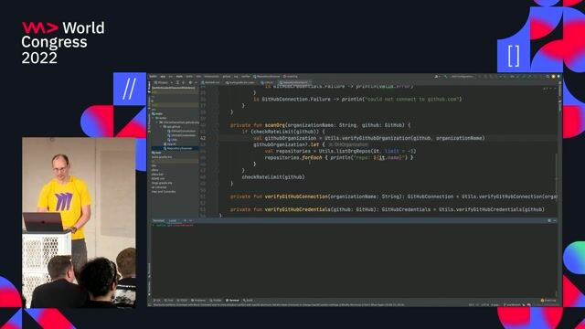The image size is (585, 329).
Task: Switch to the RepositoryScanner editor tab
Action: (x=294, y=82)
